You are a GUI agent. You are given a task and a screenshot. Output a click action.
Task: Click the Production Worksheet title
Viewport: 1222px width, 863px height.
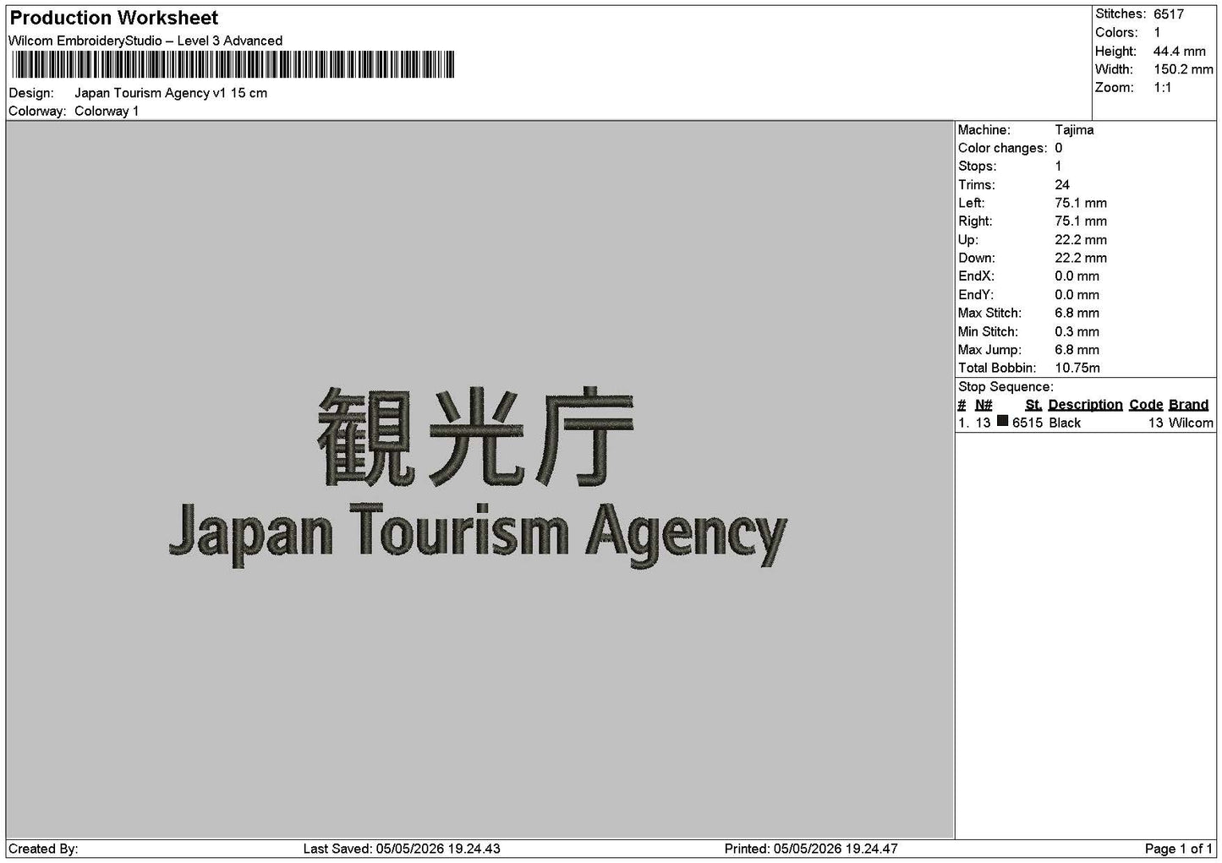coord(114,18)
